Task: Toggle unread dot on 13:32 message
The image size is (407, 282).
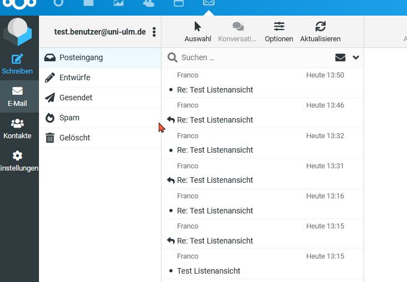Action: click(171, 150)
